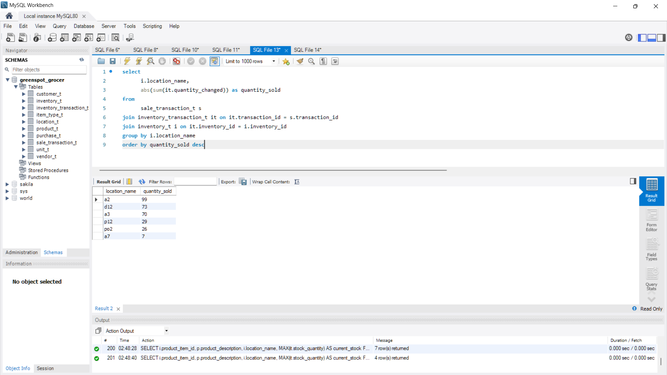This screenshot has height=375, width=667.
Task: Collapse the Tables folder
Action: (x=16, y=87)
